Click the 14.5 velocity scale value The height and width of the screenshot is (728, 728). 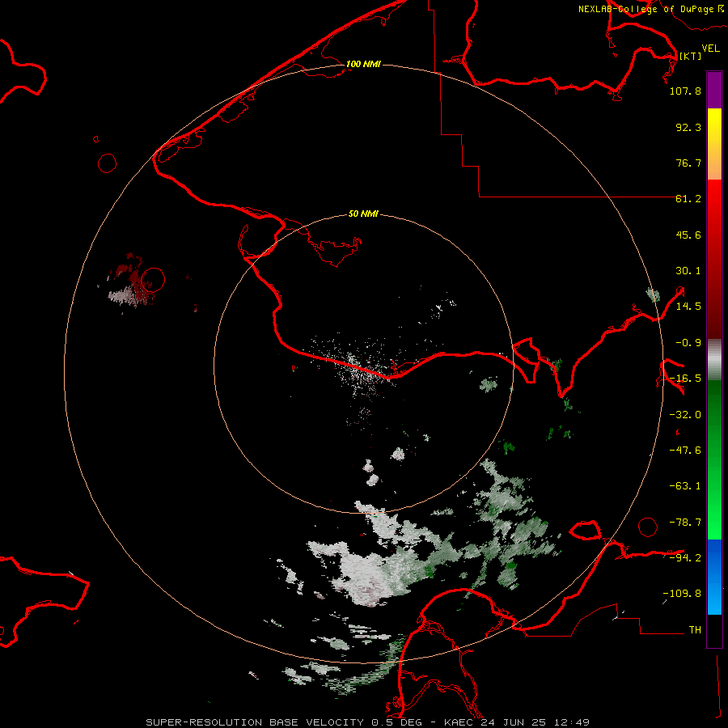point(688,307)
